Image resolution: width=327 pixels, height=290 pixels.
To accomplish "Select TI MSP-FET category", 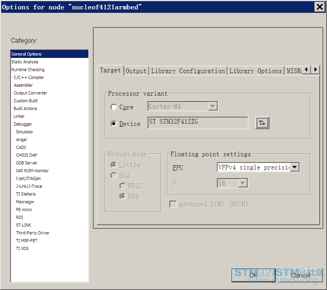I will 50,241.
